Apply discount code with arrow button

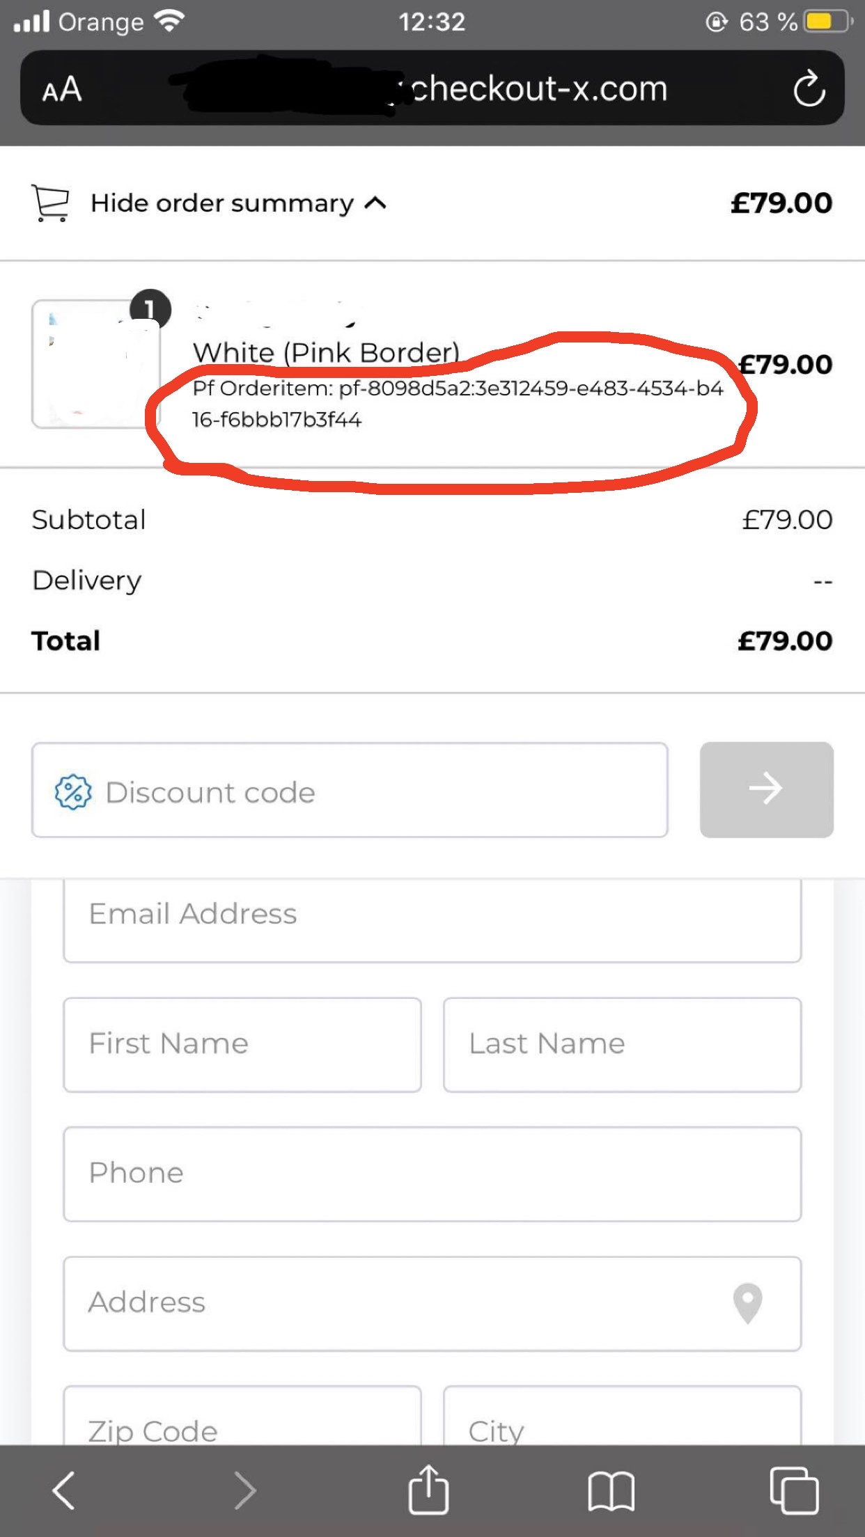[766, 789]
